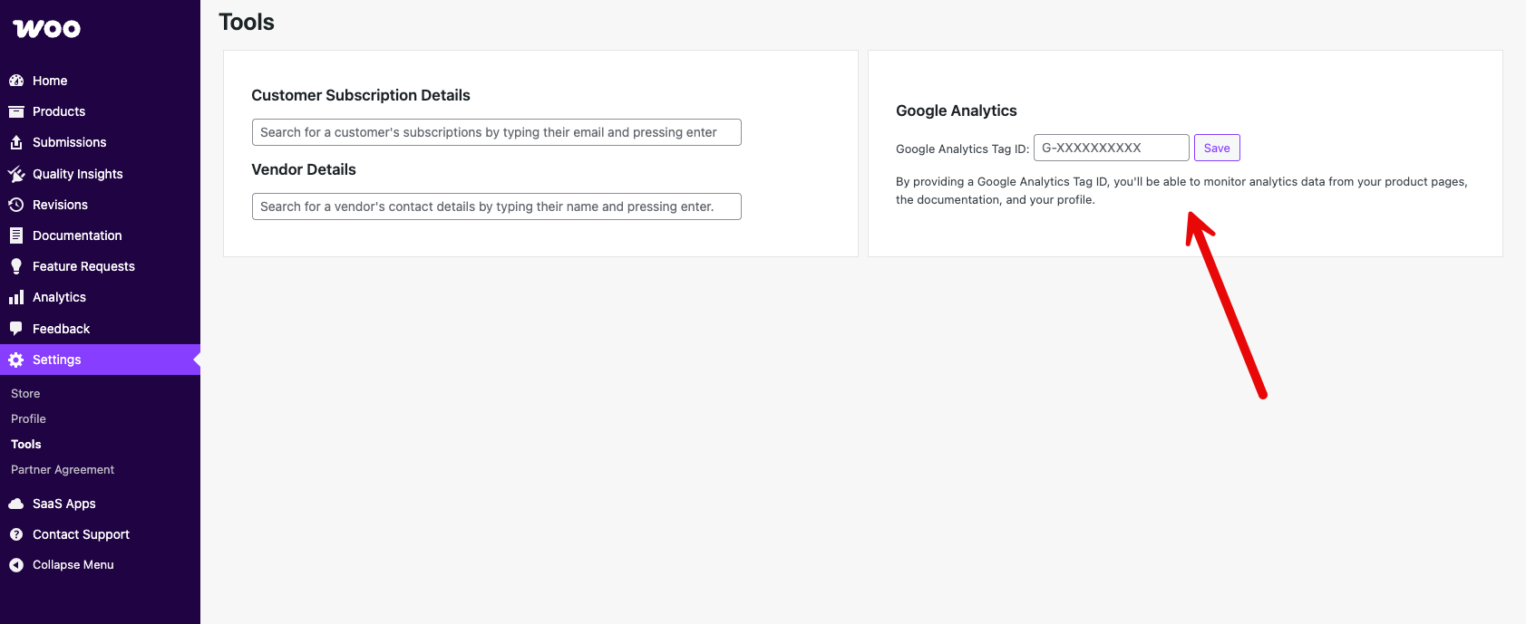This screenshot has height=624, width=1526.
Task: Focus the vendor name search field
Action: click(x=497, y=206)
